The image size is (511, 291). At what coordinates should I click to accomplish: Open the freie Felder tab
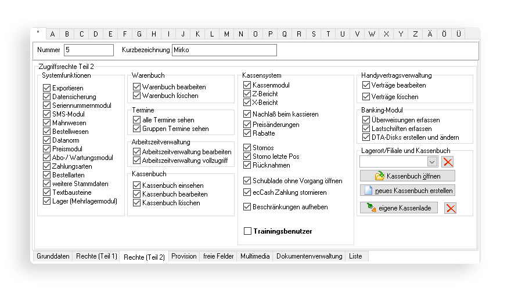(x=218, y=256)
